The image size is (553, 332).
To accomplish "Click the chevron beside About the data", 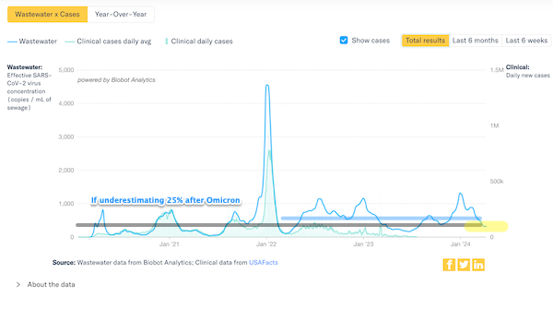I will 18,284.
